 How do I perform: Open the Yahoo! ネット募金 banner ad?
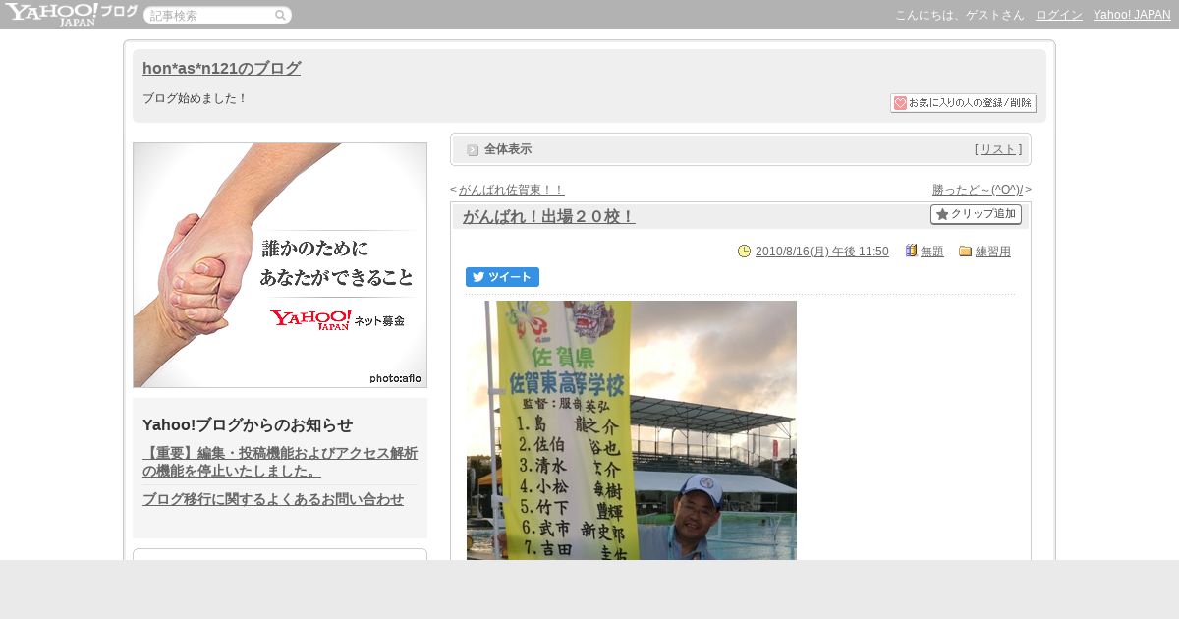point(280,265)
